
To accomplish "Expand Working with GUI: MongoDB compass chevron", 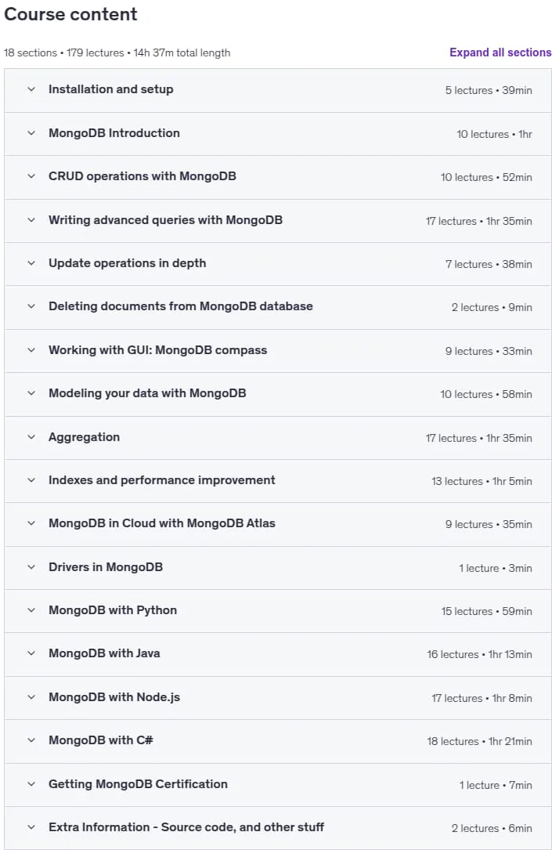I will [x=31, y=350].
